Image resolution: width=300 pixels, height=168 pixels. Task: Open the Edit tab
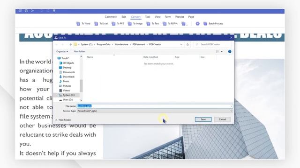point(124,17)
